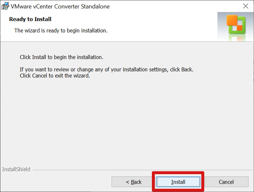
Task: Cancel the installation wizard
Action: click(226, 182)
